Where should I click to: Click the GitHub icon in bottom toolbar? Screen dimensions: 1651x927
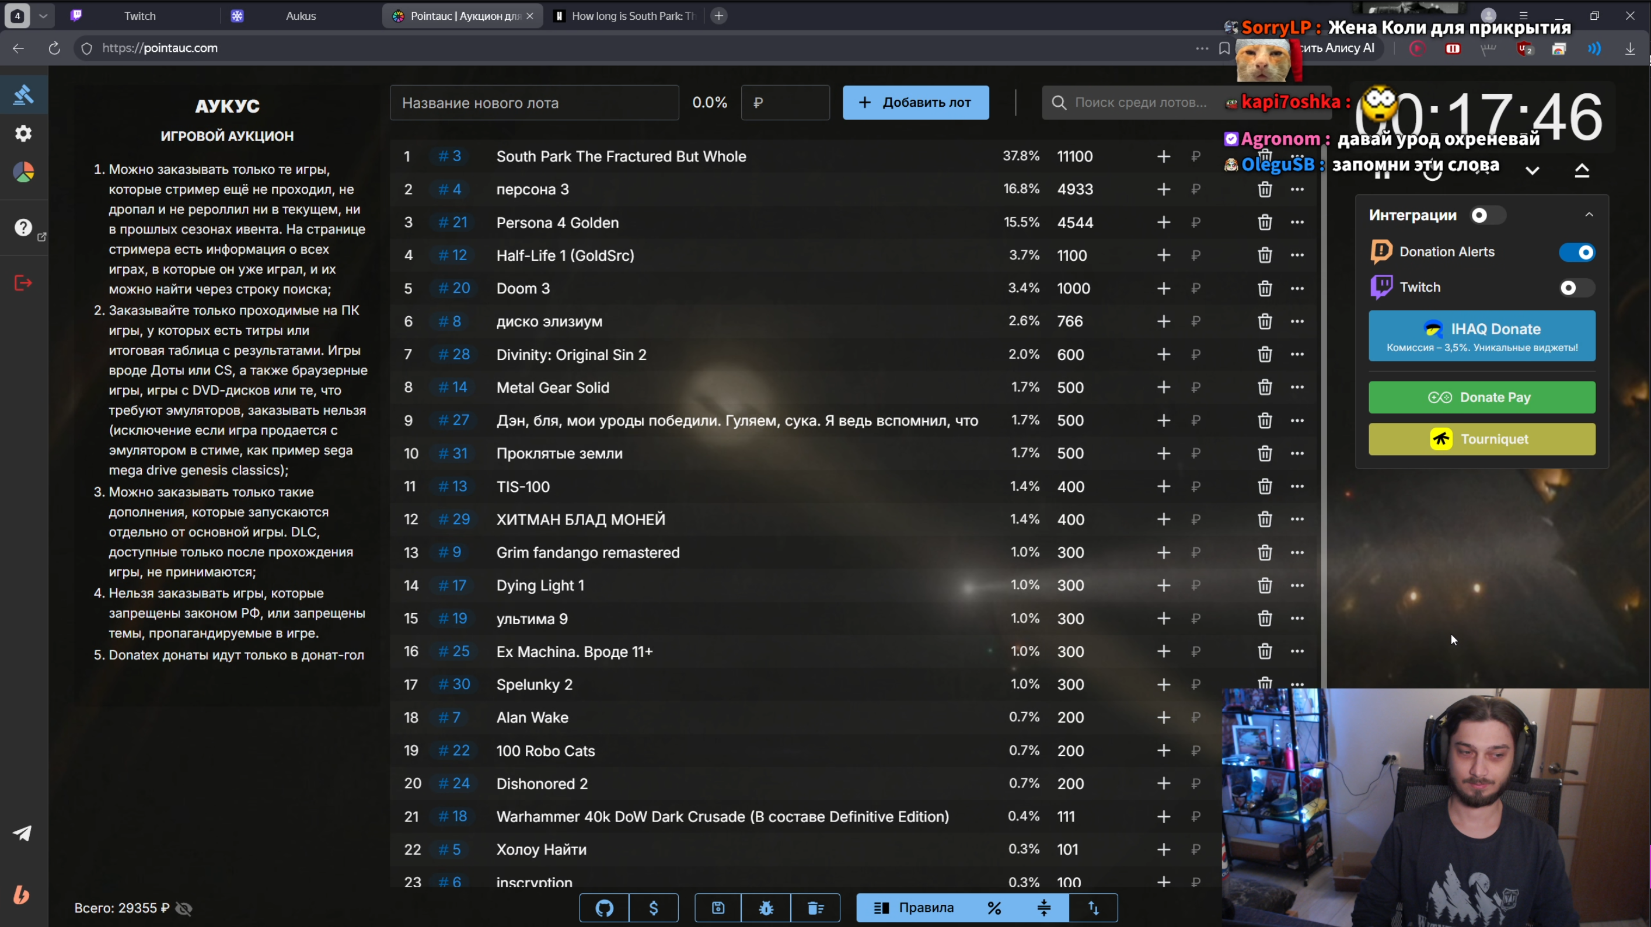coord(604,908)
